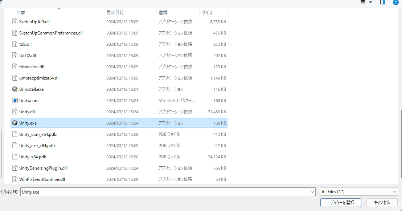Click the Unity_x64.pdb file icon

tap(15, 157)
